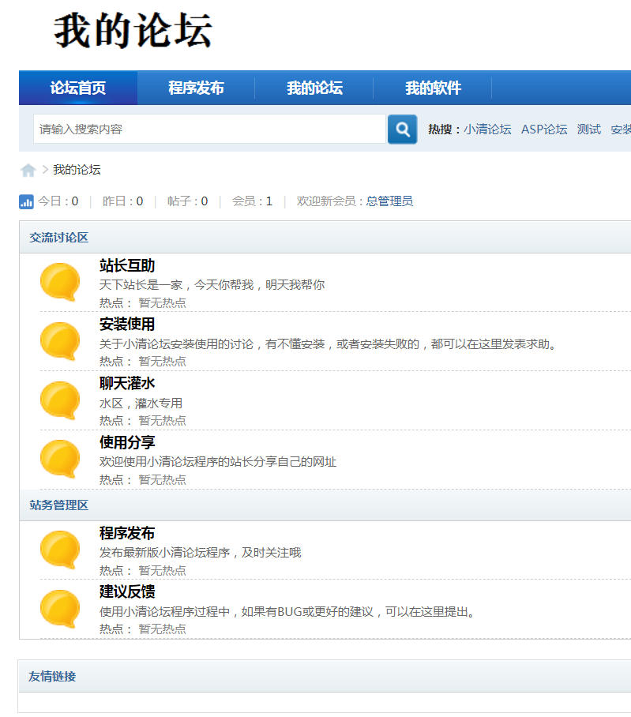The image size is (631, 717).
Task: Click 暂无热点 under 建议反馈
Action: click(163, 629)
